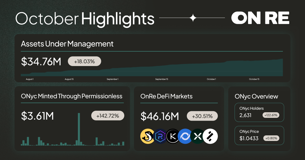This screenshot has height=160, width=305.
Task: Select the $3.61M minted value
Action: (37, 116)
